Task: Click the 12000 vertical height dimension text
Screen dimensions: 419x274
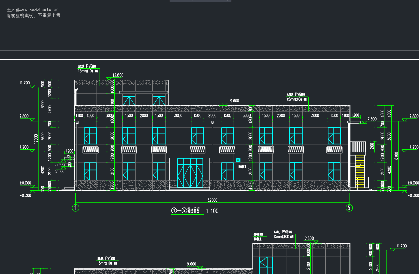Action: 36,139
